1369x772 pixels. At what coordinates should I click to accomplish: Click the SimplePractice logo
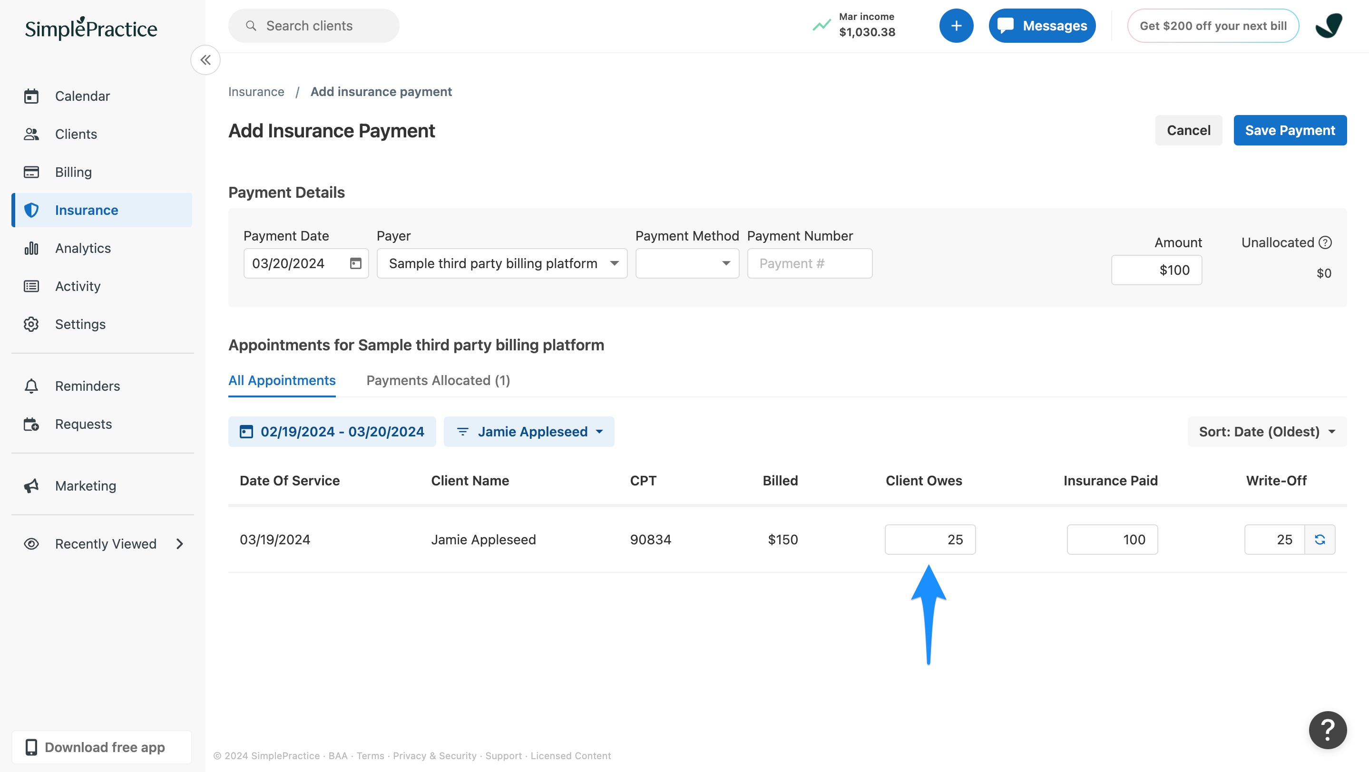(91, 28)
